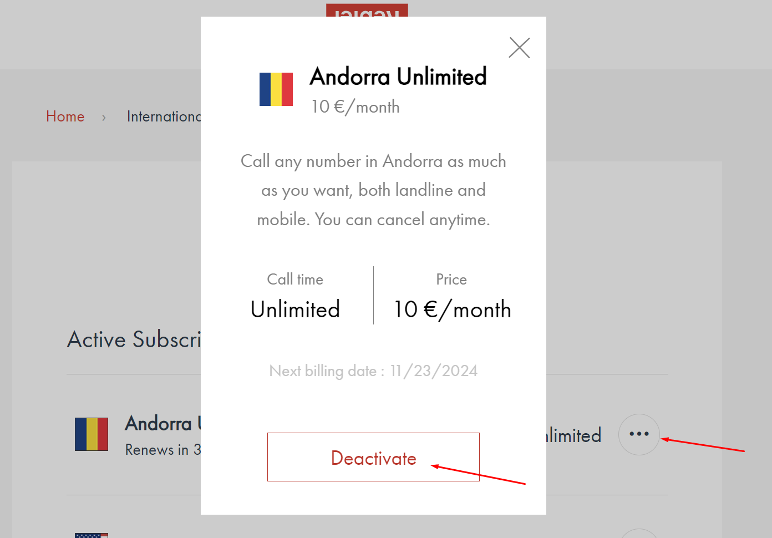This screenshot has width=772, height=538.
Task: Click the US flag at the list bottom
Action: point(92,535)
